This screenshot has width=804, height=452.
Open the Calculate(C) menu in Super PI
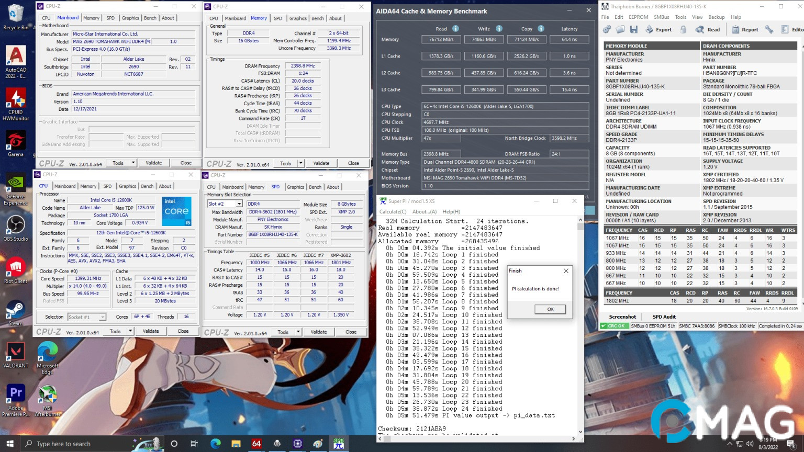[393, 212]
